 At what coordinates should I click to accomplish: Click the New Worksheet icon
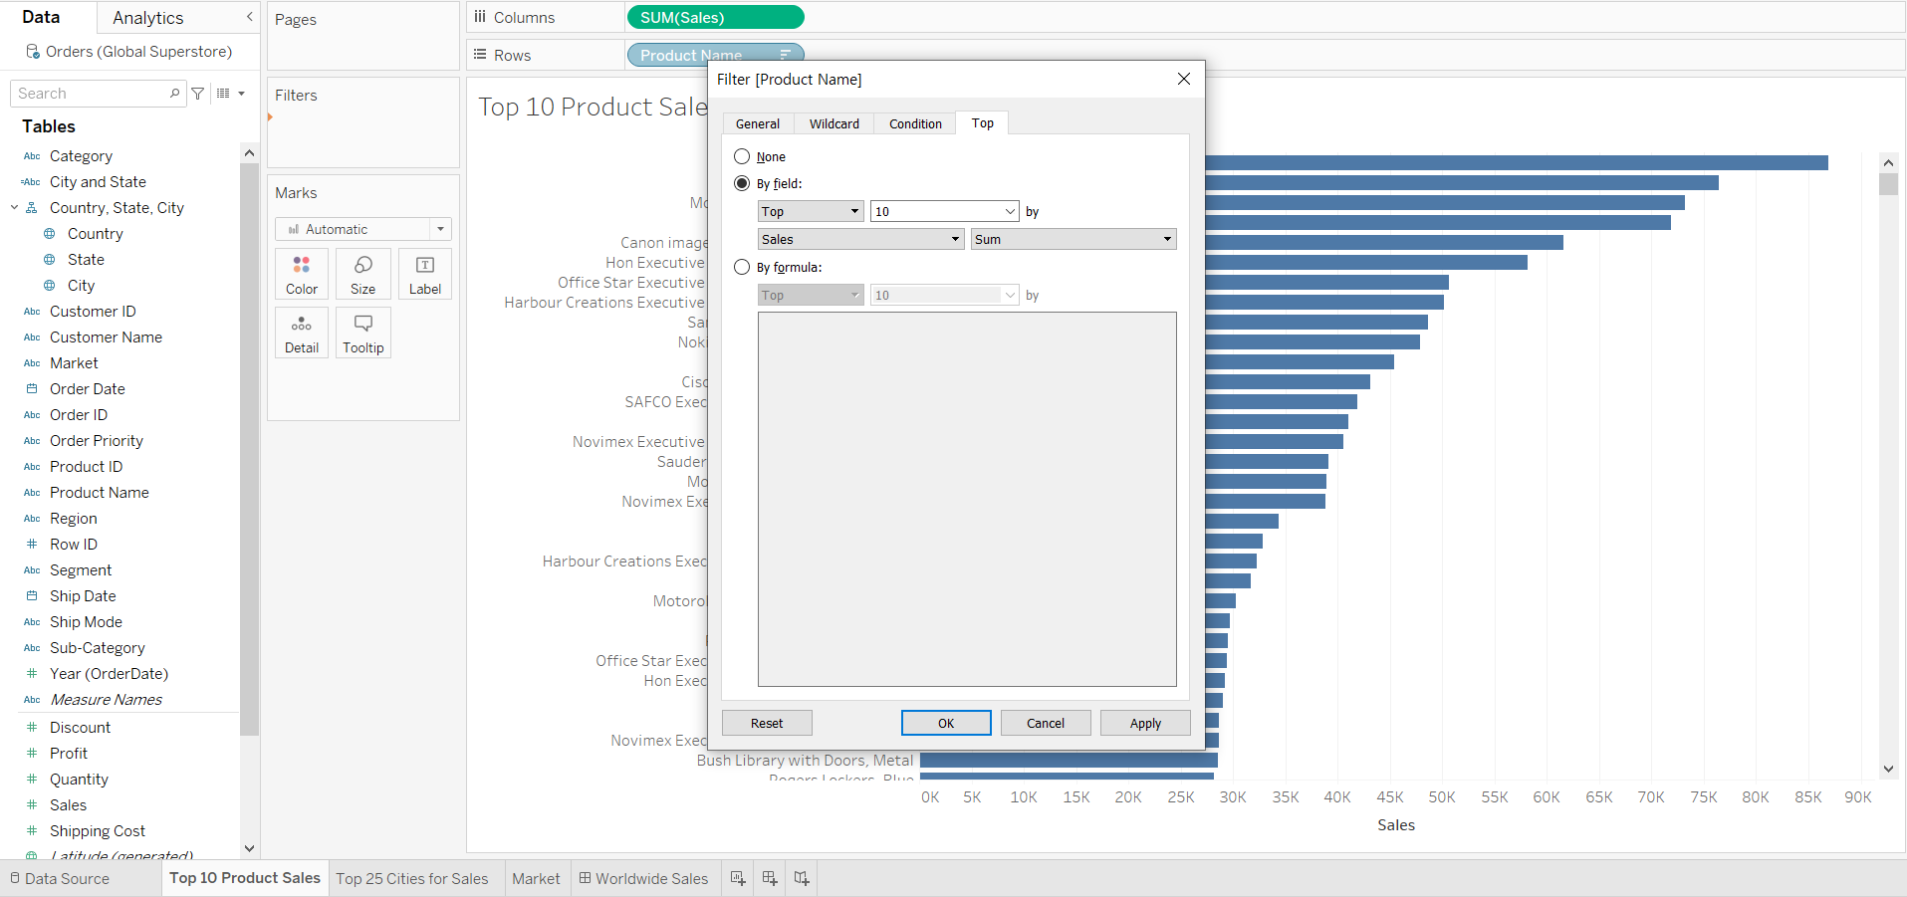[738, 878]
